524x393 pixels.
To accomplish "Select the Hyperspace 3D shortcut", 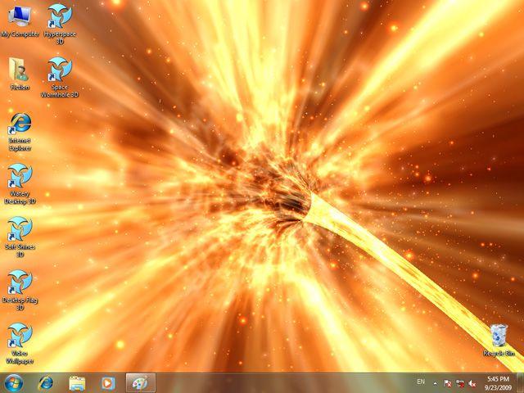I will point(60,24).
